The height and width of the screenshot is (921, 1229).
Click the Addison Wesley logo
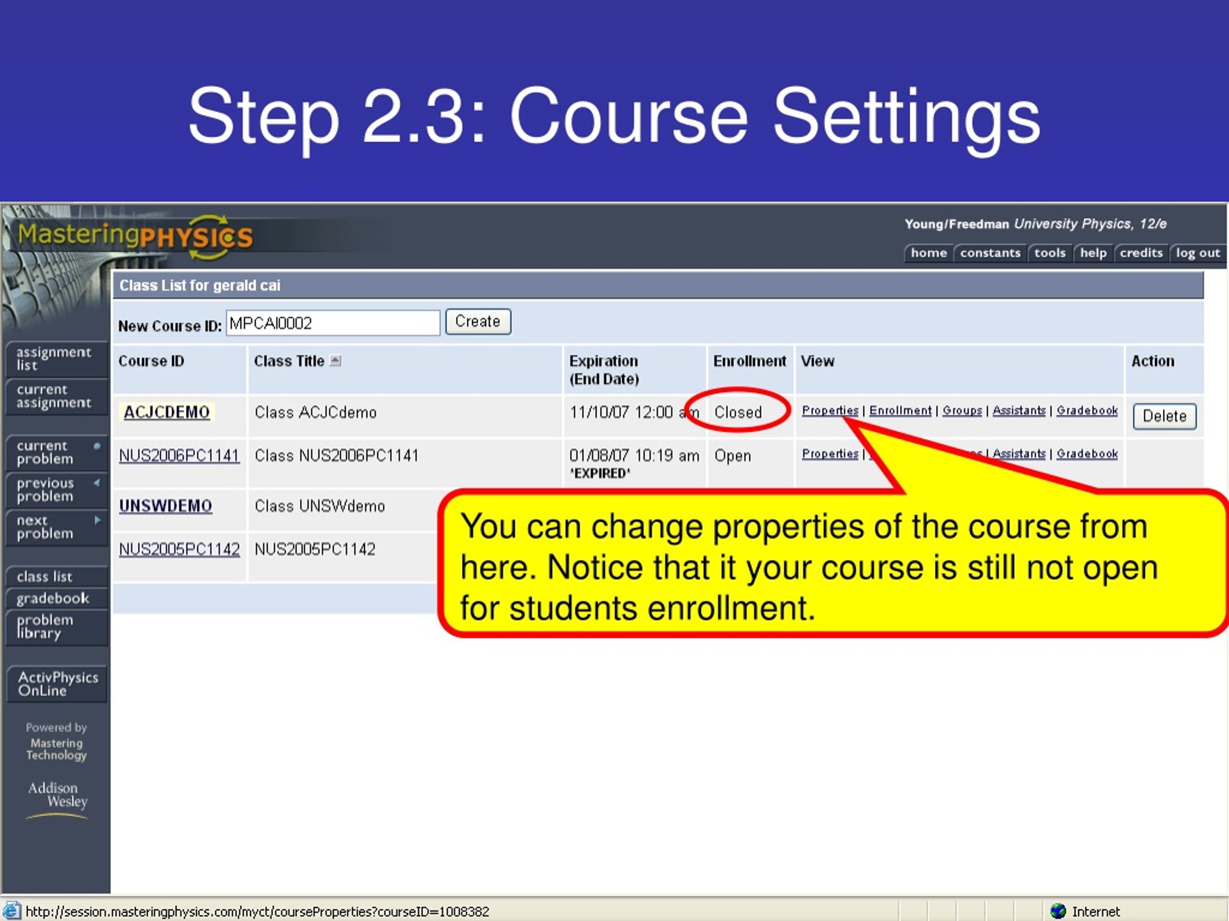pyautogui.click(x=57, y=800)
